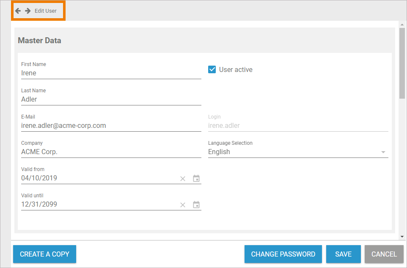Open calendar picker for Valid until
The image size is (407, 268).
point(196,205)
